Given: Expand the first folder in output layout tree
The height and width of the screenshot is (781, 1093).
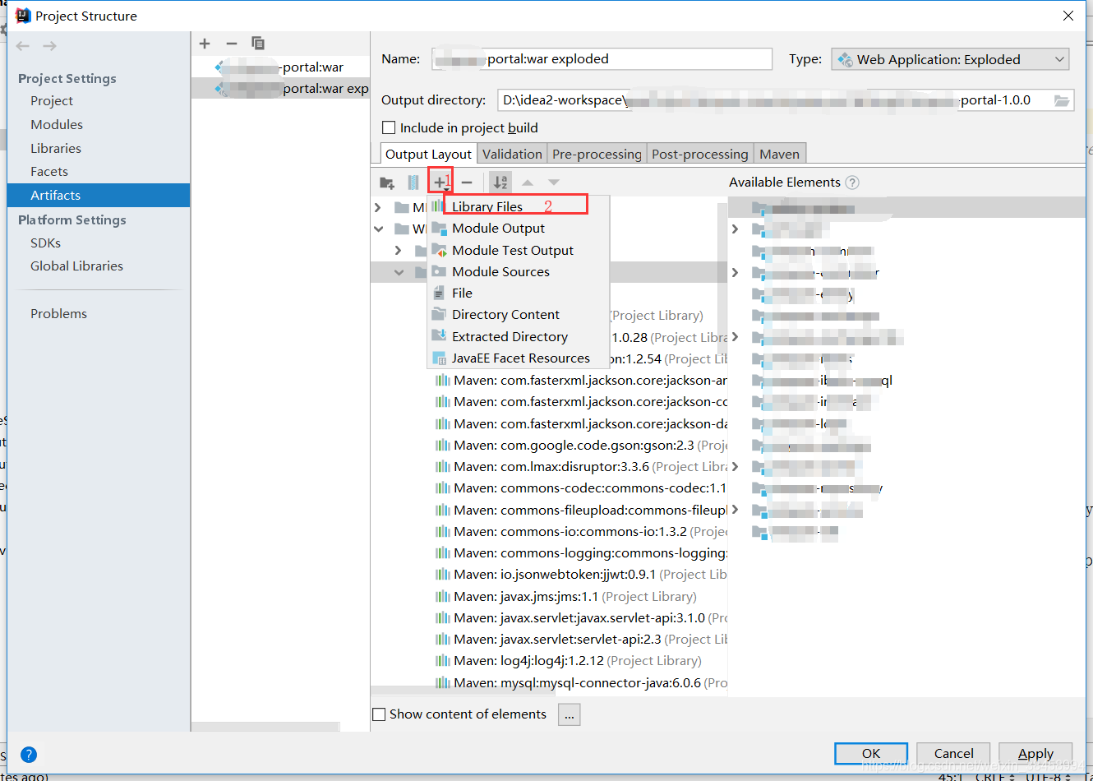Looking at the screenshot, I should point(378,207).
